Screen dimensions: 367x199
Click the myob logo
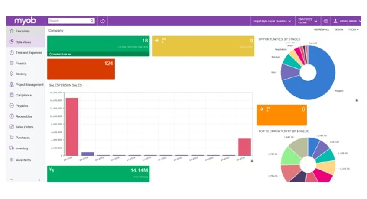coord(25,21)
